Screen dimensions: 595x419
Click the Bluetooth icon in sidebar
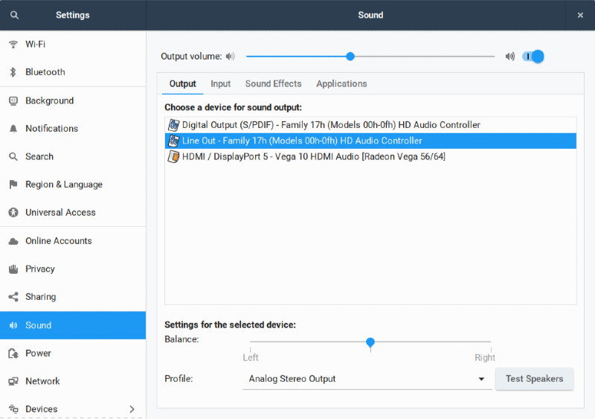[x=13, y=72]
